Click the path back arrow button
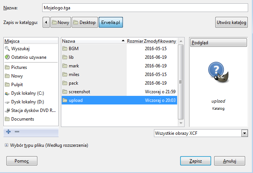 pyautogui.click(x=46, y=22)
